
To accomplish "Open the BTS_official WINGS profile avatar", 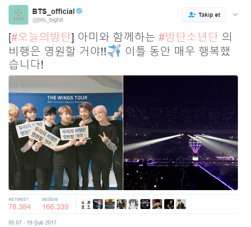I will [x=18, y=15].
